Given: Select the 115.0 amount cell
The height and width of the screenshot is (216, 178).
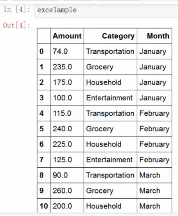Looking at the screenshot, I should [x=67, y=113].
